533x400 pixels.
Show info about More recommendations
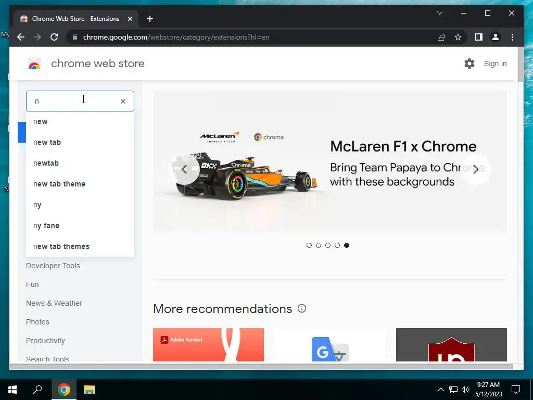point(302,308)
